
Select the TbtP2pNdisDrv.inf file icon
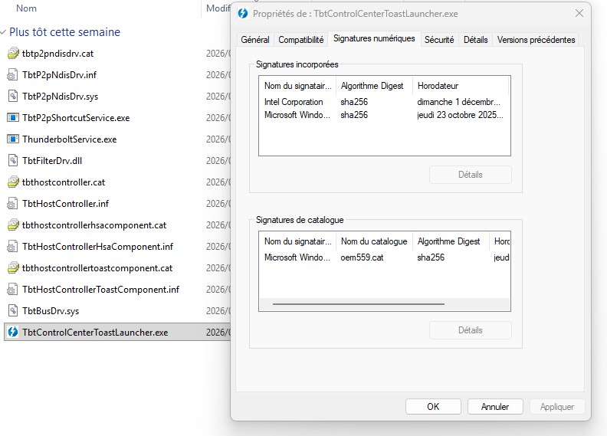coord(12,75)
